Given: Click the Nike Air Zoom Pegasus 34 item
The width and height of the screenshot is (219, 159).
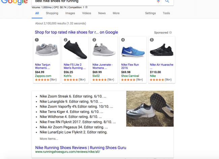Looking at the screenshot, I should pos(74,127).
